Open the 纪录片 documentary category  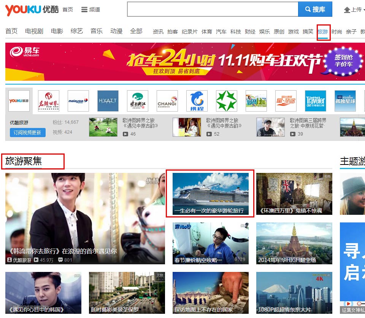tap(189, 32)
